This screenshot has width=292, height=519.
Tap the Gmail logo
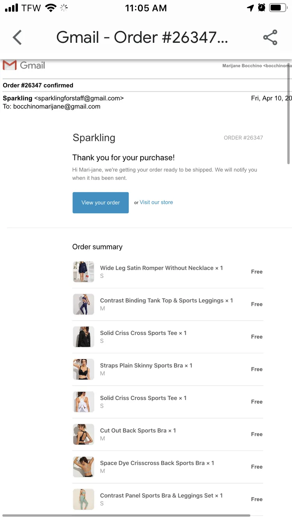(24, 65)
